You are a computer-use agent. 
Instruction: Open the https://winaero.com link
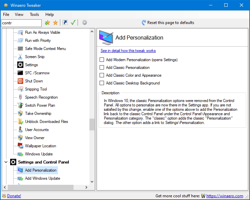225,196
